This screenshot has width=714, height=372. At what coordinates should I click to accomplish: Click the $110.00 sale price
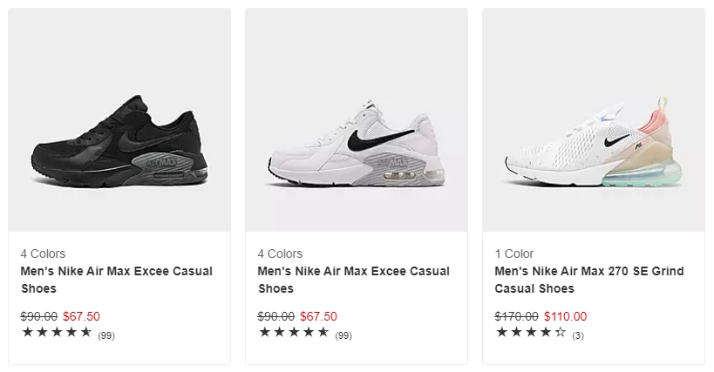coord(566,316)
